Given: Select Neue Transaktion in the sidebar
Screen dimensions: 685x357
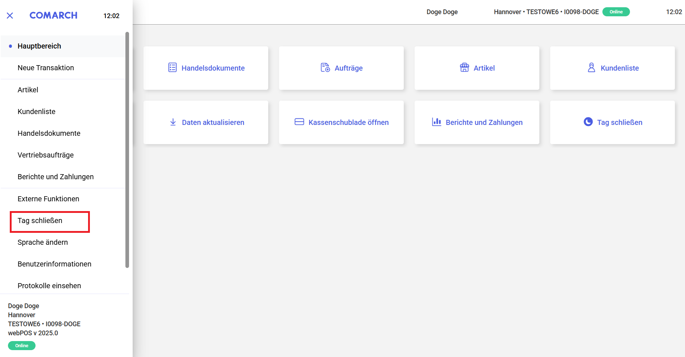Looking at the screenshot, I should [46, 68].
